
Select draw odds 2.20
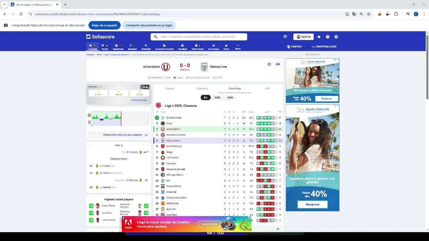click(119, 93)
